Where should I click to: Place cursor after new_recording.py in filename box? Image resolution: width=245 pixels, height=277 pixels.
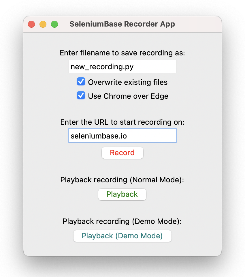(x=134, y=67)
